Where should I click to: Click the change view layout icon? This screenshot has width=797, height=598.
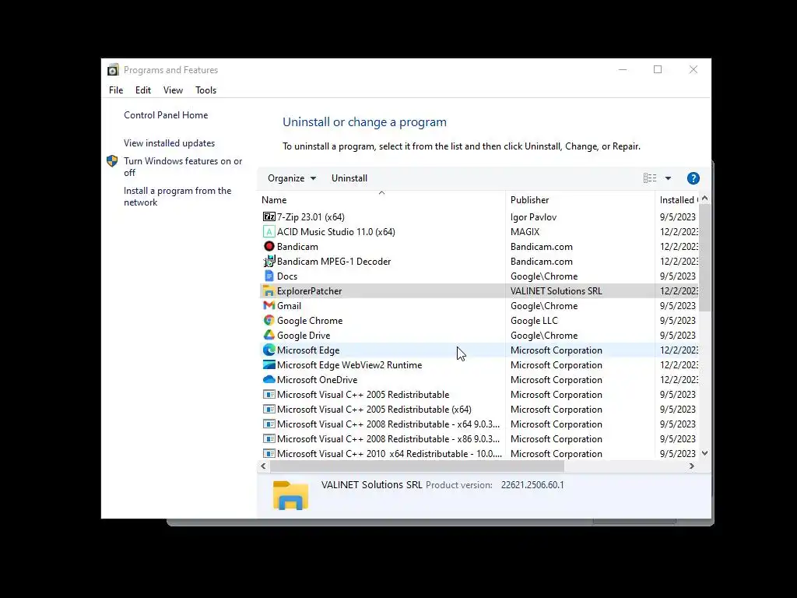(x=650, y=178)
